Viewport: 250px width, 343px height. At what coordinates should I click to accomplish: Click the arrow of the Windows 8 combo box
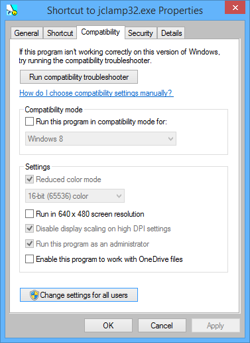point(170,139)
